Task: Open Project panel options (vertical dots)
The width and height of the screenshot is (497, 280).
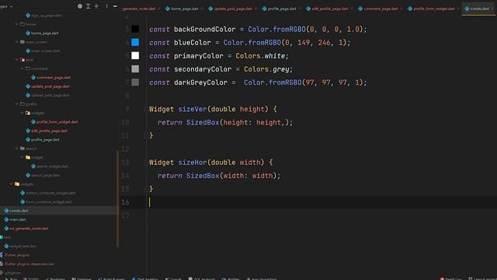Action: point(107,6)
